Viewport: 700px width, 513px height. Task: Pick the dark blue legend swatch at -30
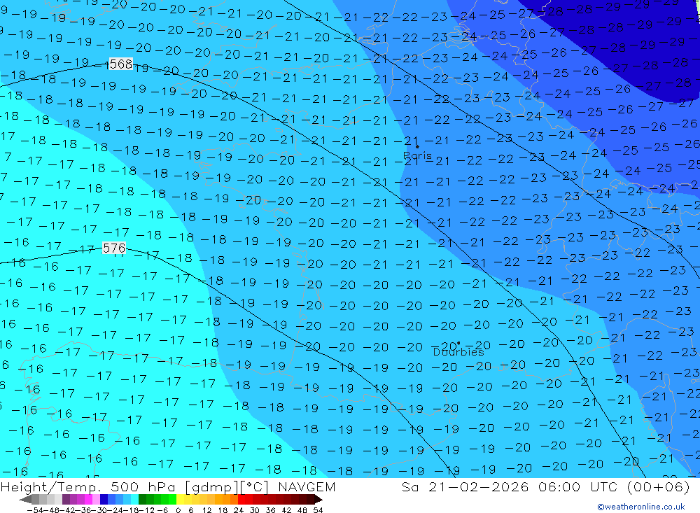pyautogui.click(x=104, y=500)
